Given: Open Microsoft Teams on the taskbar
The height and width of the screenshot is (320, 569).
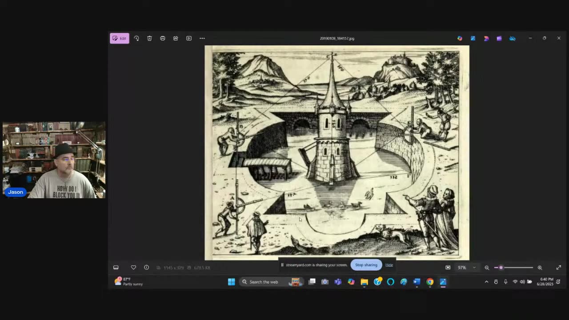Looking at the screenshot, I should [338, 282].
